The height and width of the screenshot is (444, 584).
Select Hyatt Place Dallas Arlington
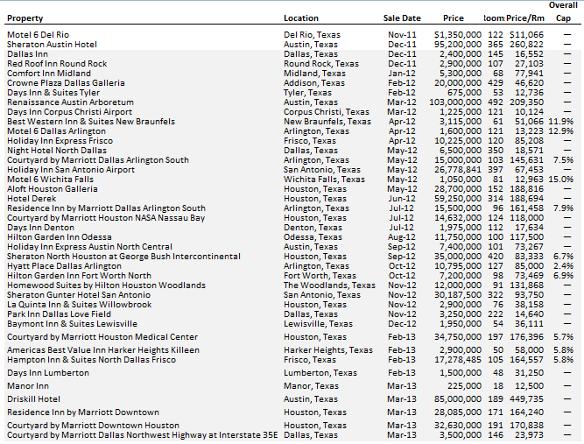pyautogui.click(x=64, y=267)
